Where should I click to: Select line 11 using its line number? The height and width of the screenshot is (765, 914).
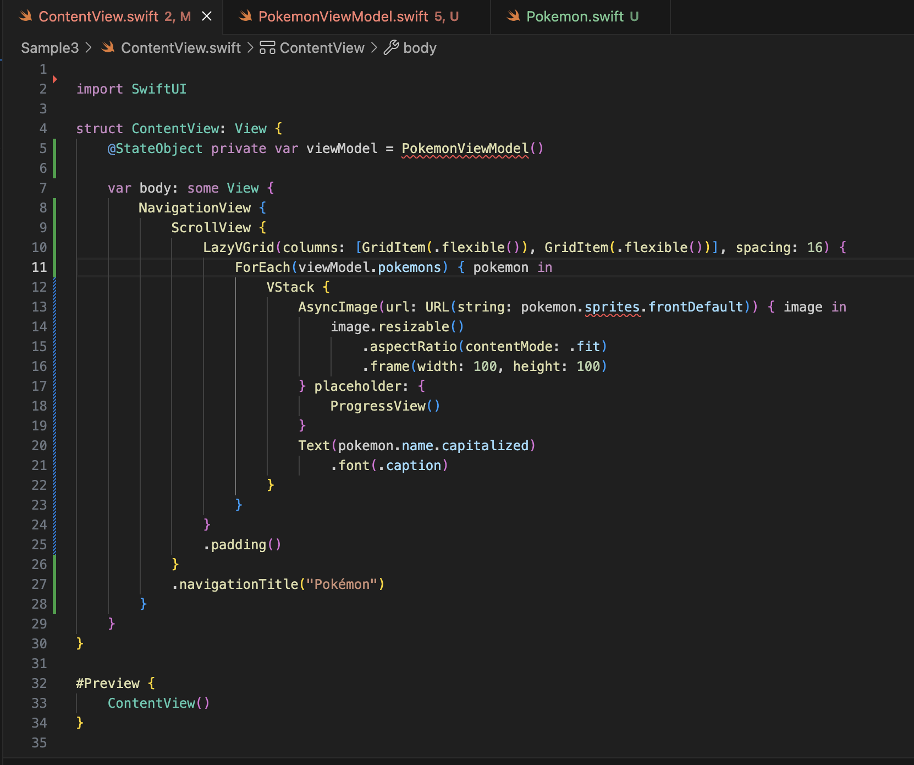(39, 267)
